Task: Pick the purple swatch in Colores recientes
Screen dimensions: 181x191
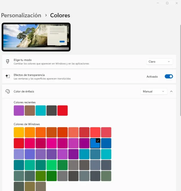Action: (19, 110)
